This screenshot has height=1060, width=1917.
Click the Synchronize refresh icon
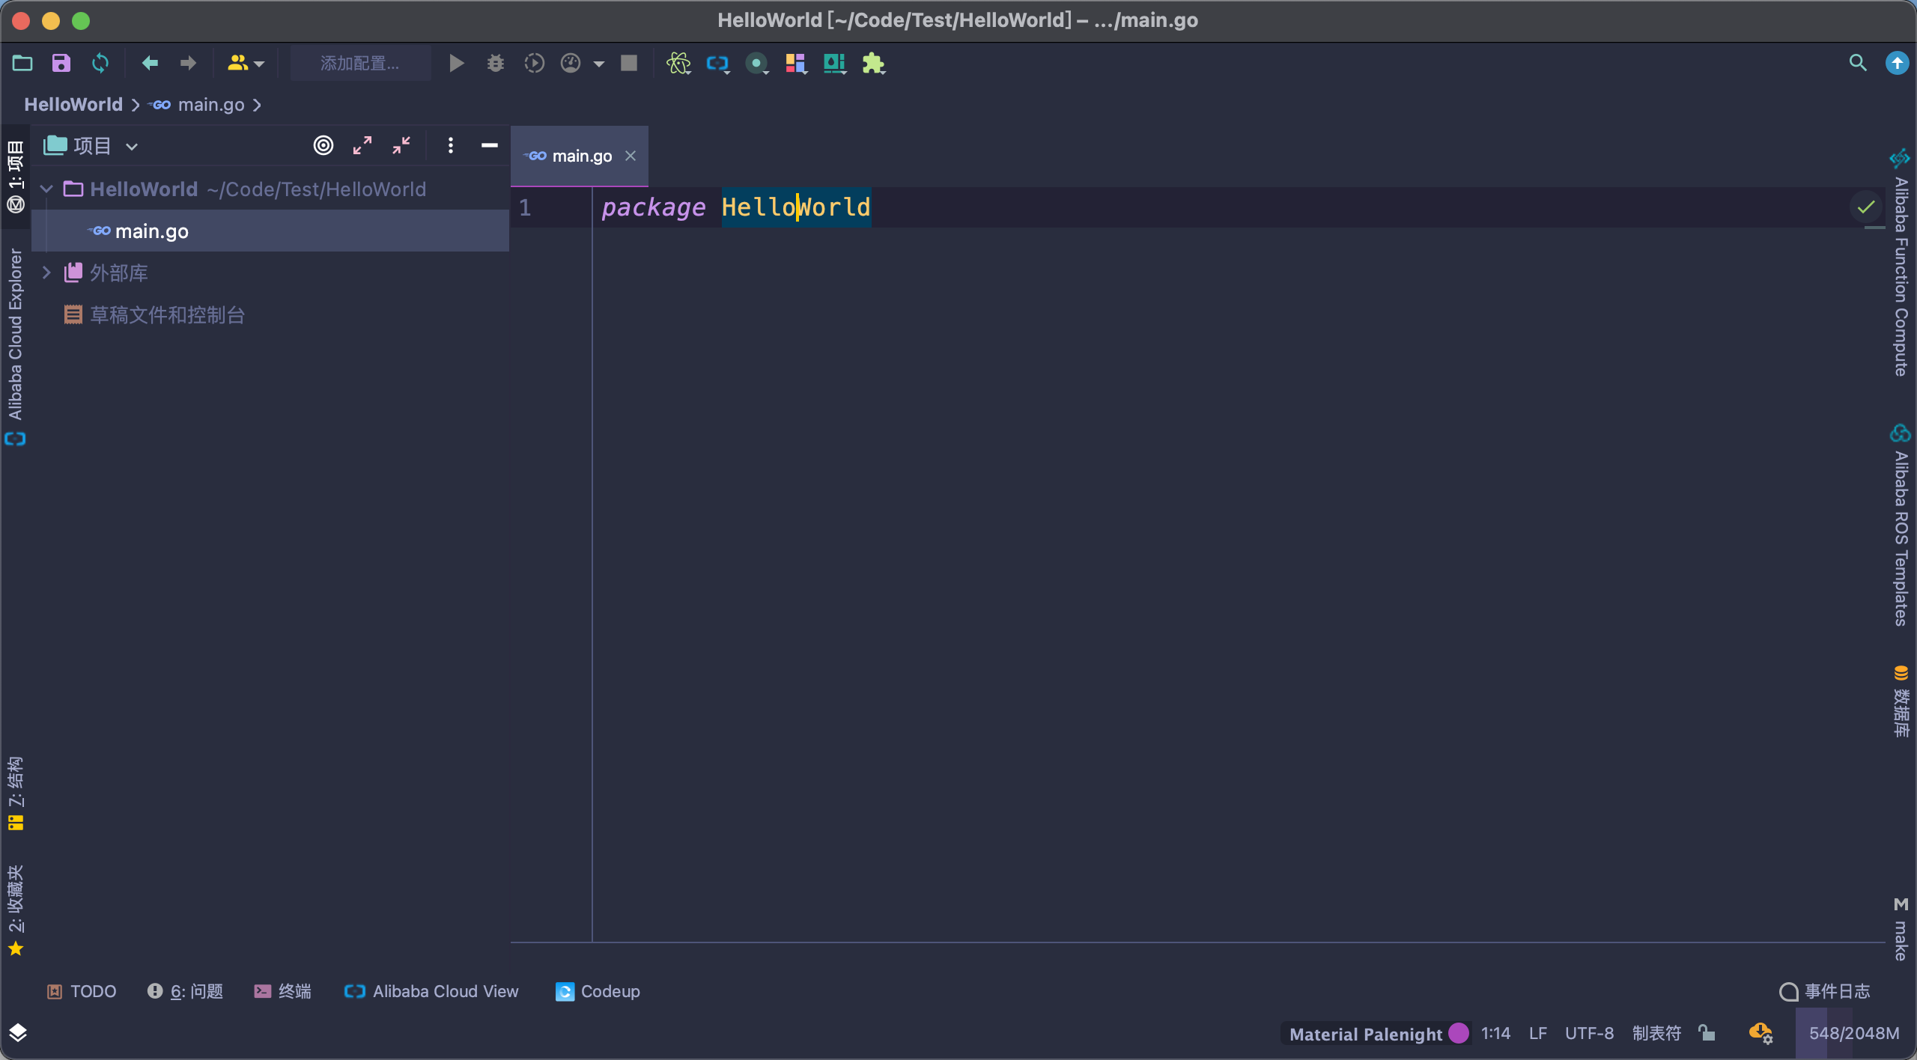(x=100, y=63)
